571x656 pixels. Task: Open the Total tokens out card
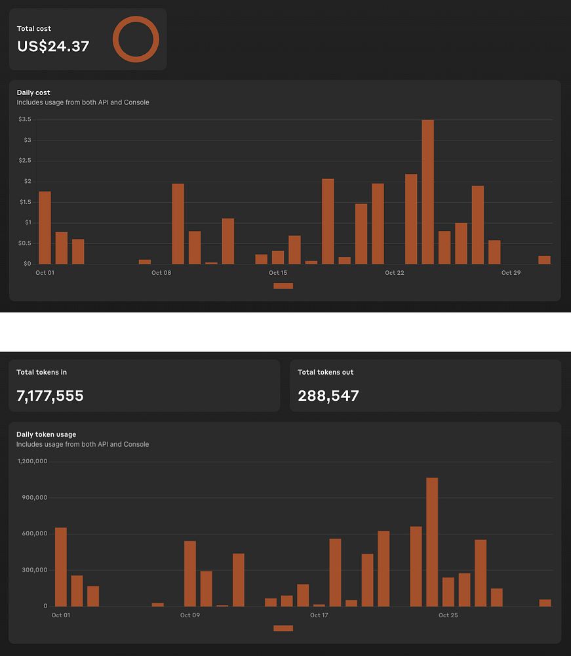point(425,386)
